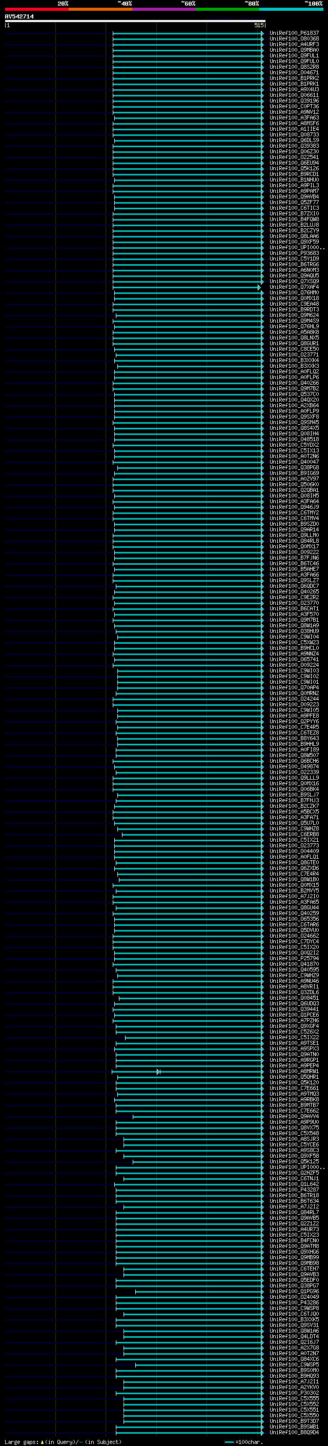Viewport: 328px width, 1446px height.
Task: Select alignment label UniRef100_Q5K120
Action: coord(294,1082)
